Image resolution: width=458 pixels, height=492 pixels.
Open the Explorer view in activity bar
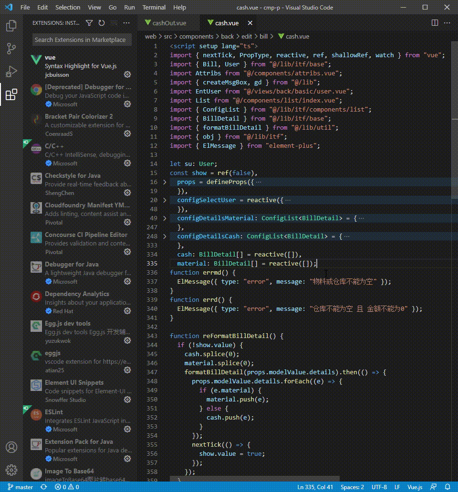pos(11,26)
